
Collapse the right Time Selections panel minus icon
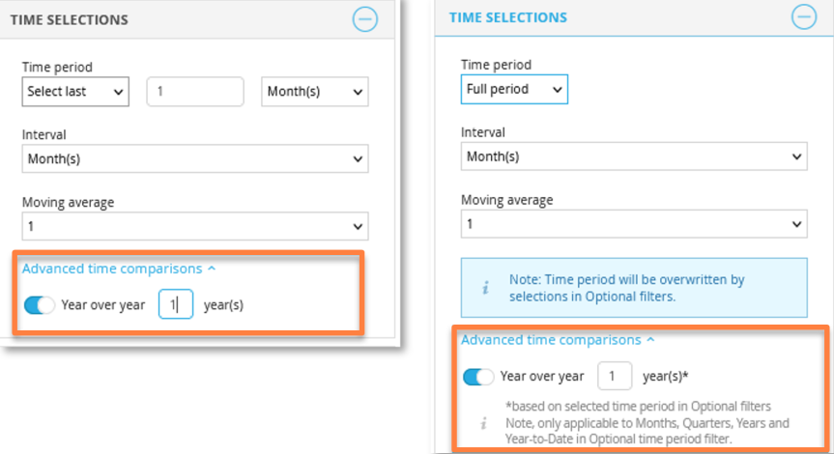click(804, 17)
